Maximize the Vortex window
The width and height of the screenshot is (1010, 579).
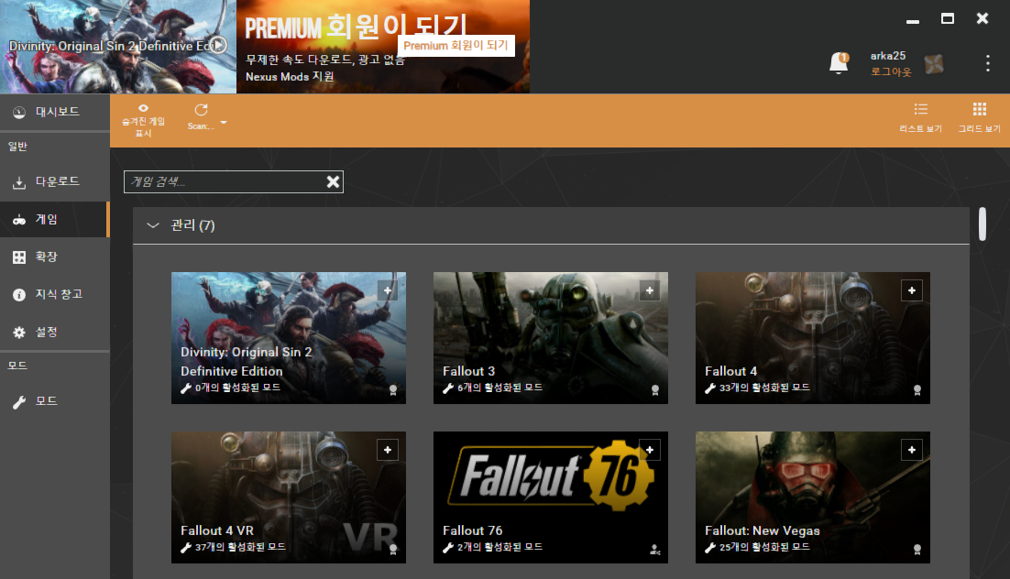948,18
